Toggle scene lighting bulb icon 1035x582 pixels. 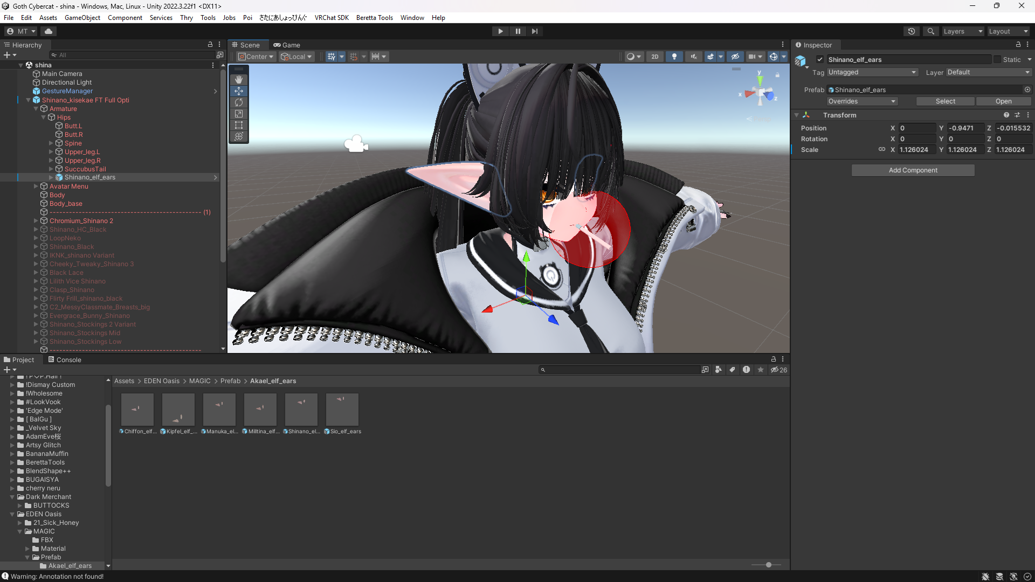tap(674, 57)
